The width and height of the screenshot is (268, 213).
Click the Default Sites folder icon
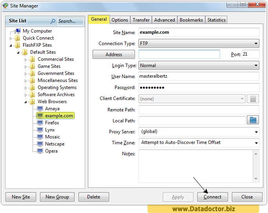[x=25, y=52]
